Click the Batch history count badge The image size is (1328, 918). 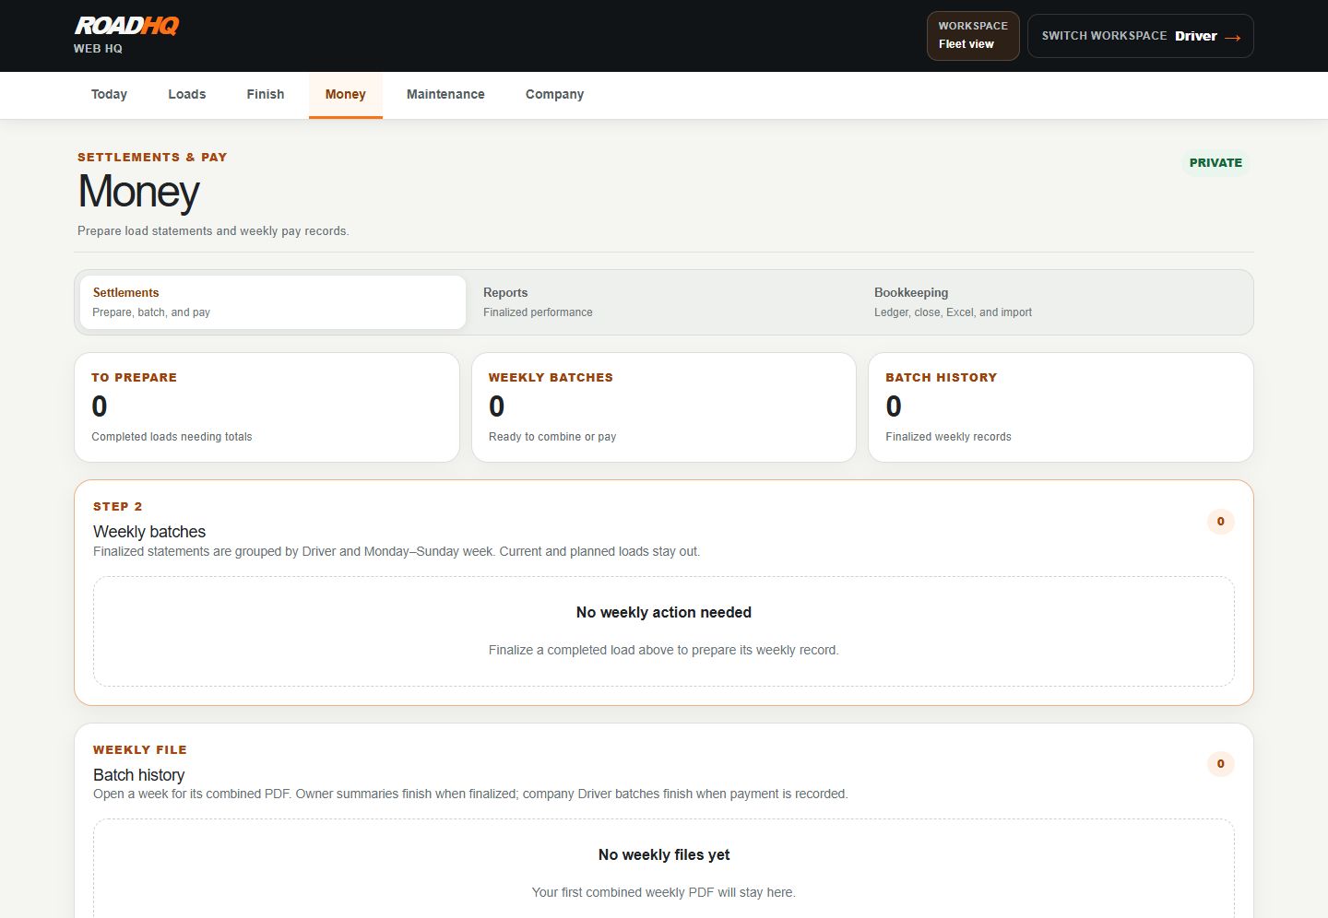pyautogui.click(x=1221, y=764)
